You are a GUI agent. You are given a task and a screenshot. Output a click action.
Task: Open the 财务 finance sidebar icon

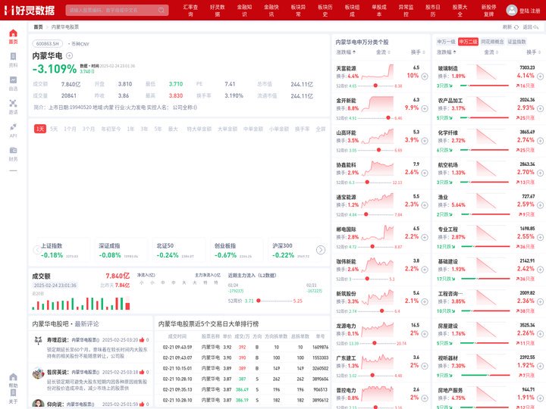pyautogui.click(x=13, y=150)
